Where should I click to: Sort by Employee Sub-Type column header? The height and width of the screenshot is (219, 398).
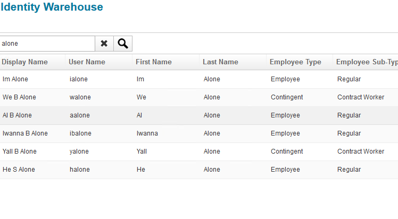point(367,62)
